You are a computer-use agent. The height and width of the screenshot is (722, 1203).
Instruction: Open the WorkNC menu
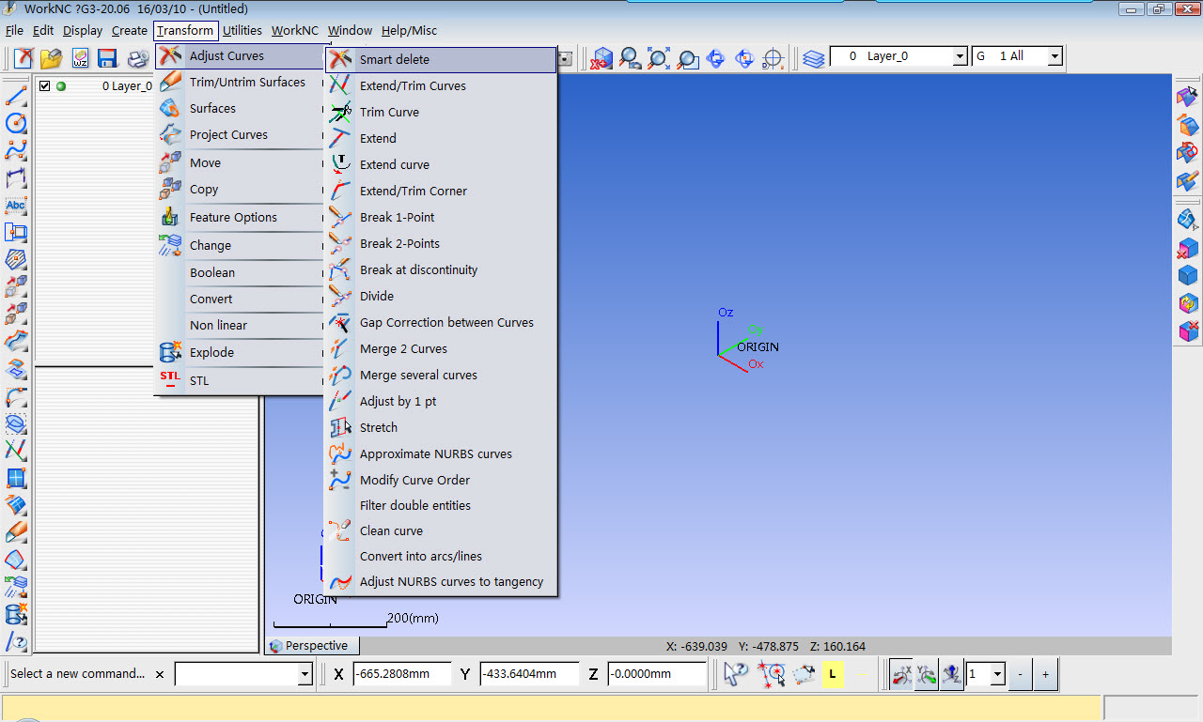click(x=295, y=30)
